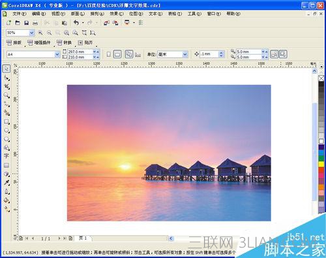Click the no-fill X swatch in palette

click(321, 78)
